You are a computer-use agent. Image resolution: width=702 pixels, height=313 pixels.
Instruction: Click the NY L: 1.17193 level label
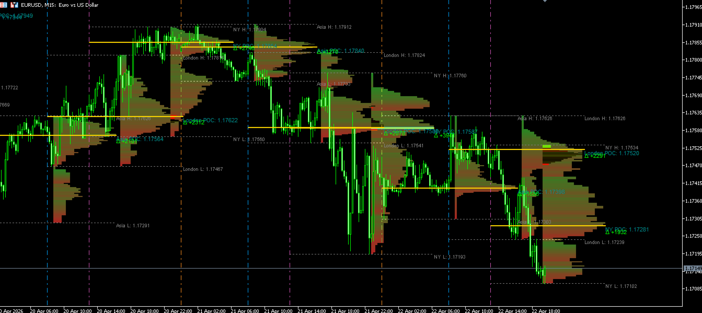coord(450,257)
